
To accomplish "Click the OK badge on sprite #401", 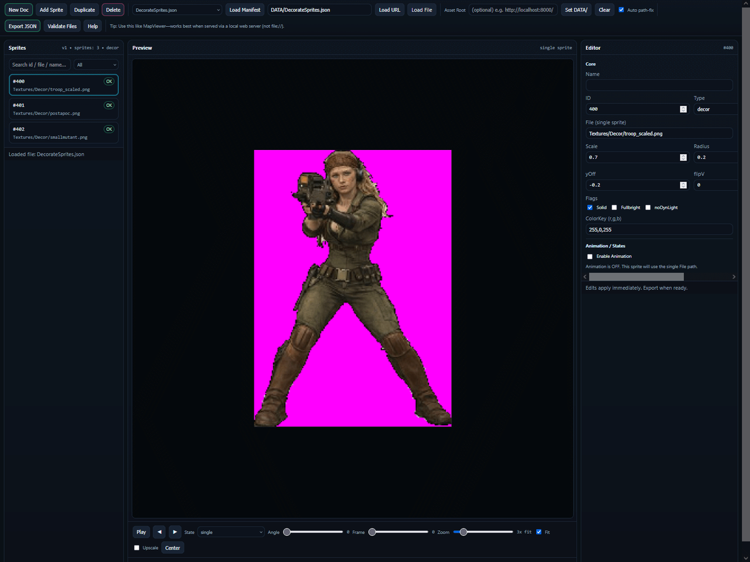I will [109, 105].
